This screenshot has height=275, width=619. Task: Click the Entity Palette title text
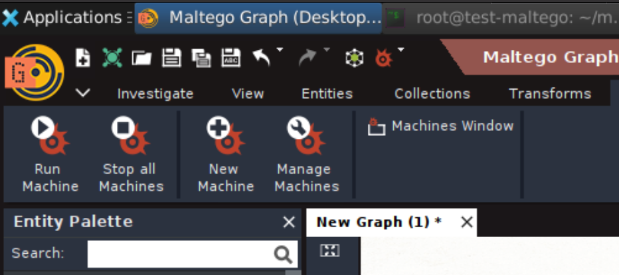pyautogui.click(x=73, y=222)
